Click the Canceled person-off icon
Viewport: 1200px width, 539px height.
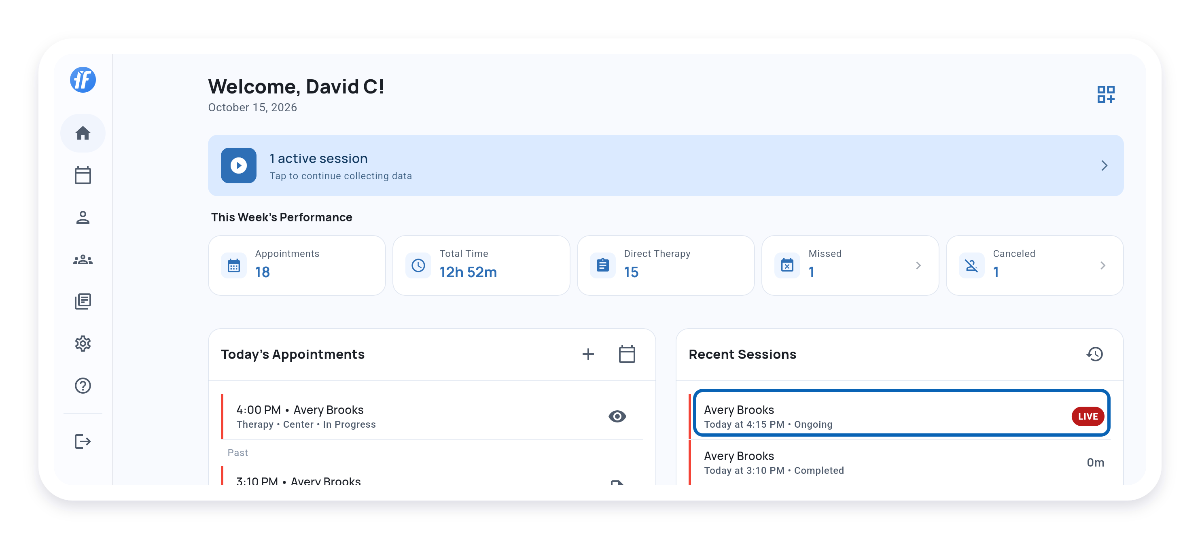pyautogui.click(x=971, y=265)
